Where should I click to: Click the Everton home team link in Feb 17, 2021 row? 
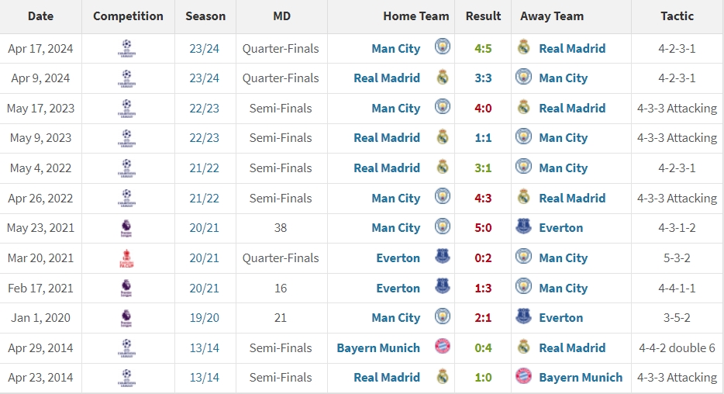(398, 288)
